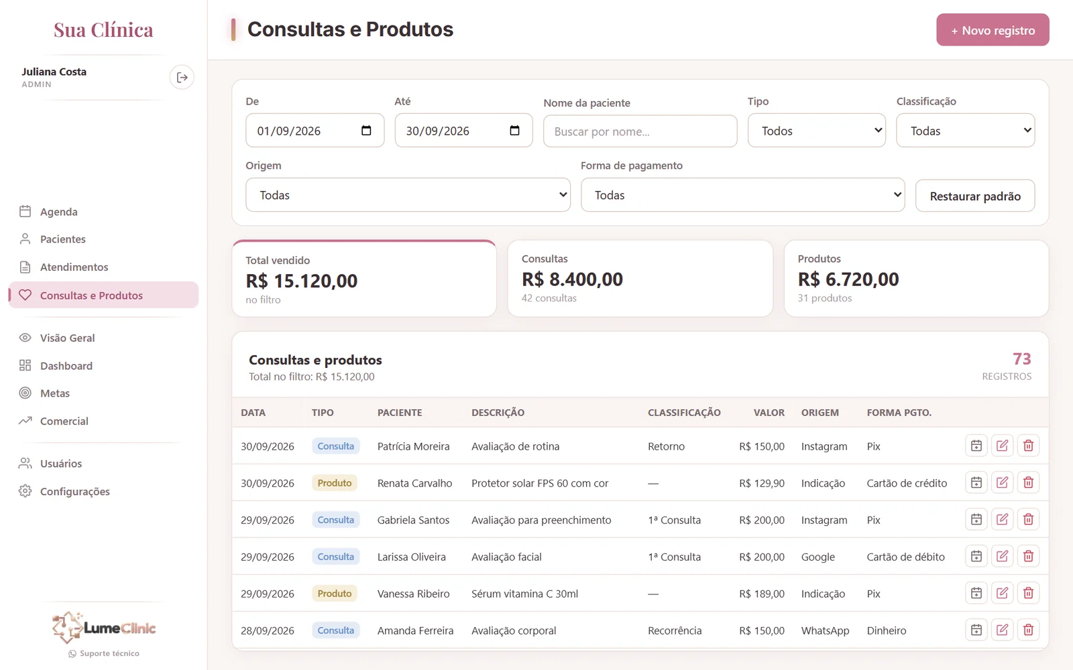Open Configurações settings
Image resolution: width=1073 pixels, height=670 pixels.
[x=103, y=491]
